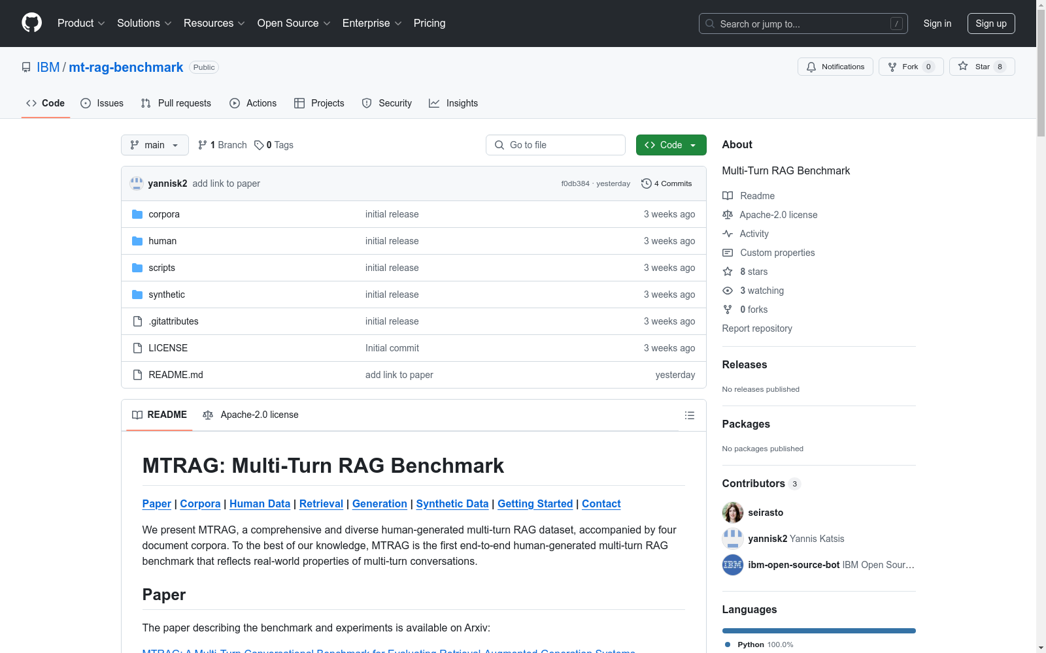Viewport: 1046px width, 653px height.
Task: Open the IBM organization link
Action: (48, 67)
